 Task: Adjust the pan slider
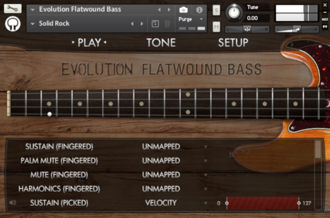247,29
